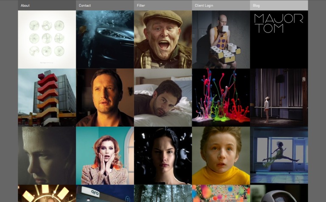Open the woman with black headpiece thumbnail
326x202 pixels.
click(163, 156)
